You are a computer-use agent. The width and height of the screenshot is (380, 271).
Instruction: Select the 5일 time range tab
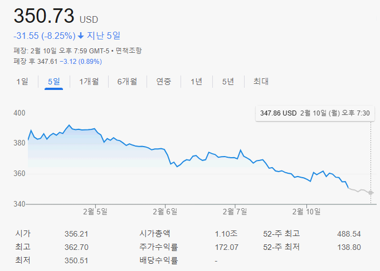(x=54, y=82)
